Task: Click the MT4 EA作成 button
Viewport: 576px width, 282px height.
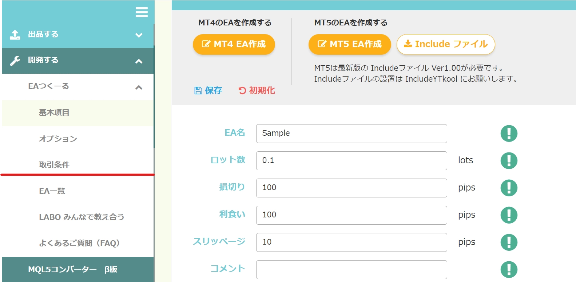Action: 234,44
